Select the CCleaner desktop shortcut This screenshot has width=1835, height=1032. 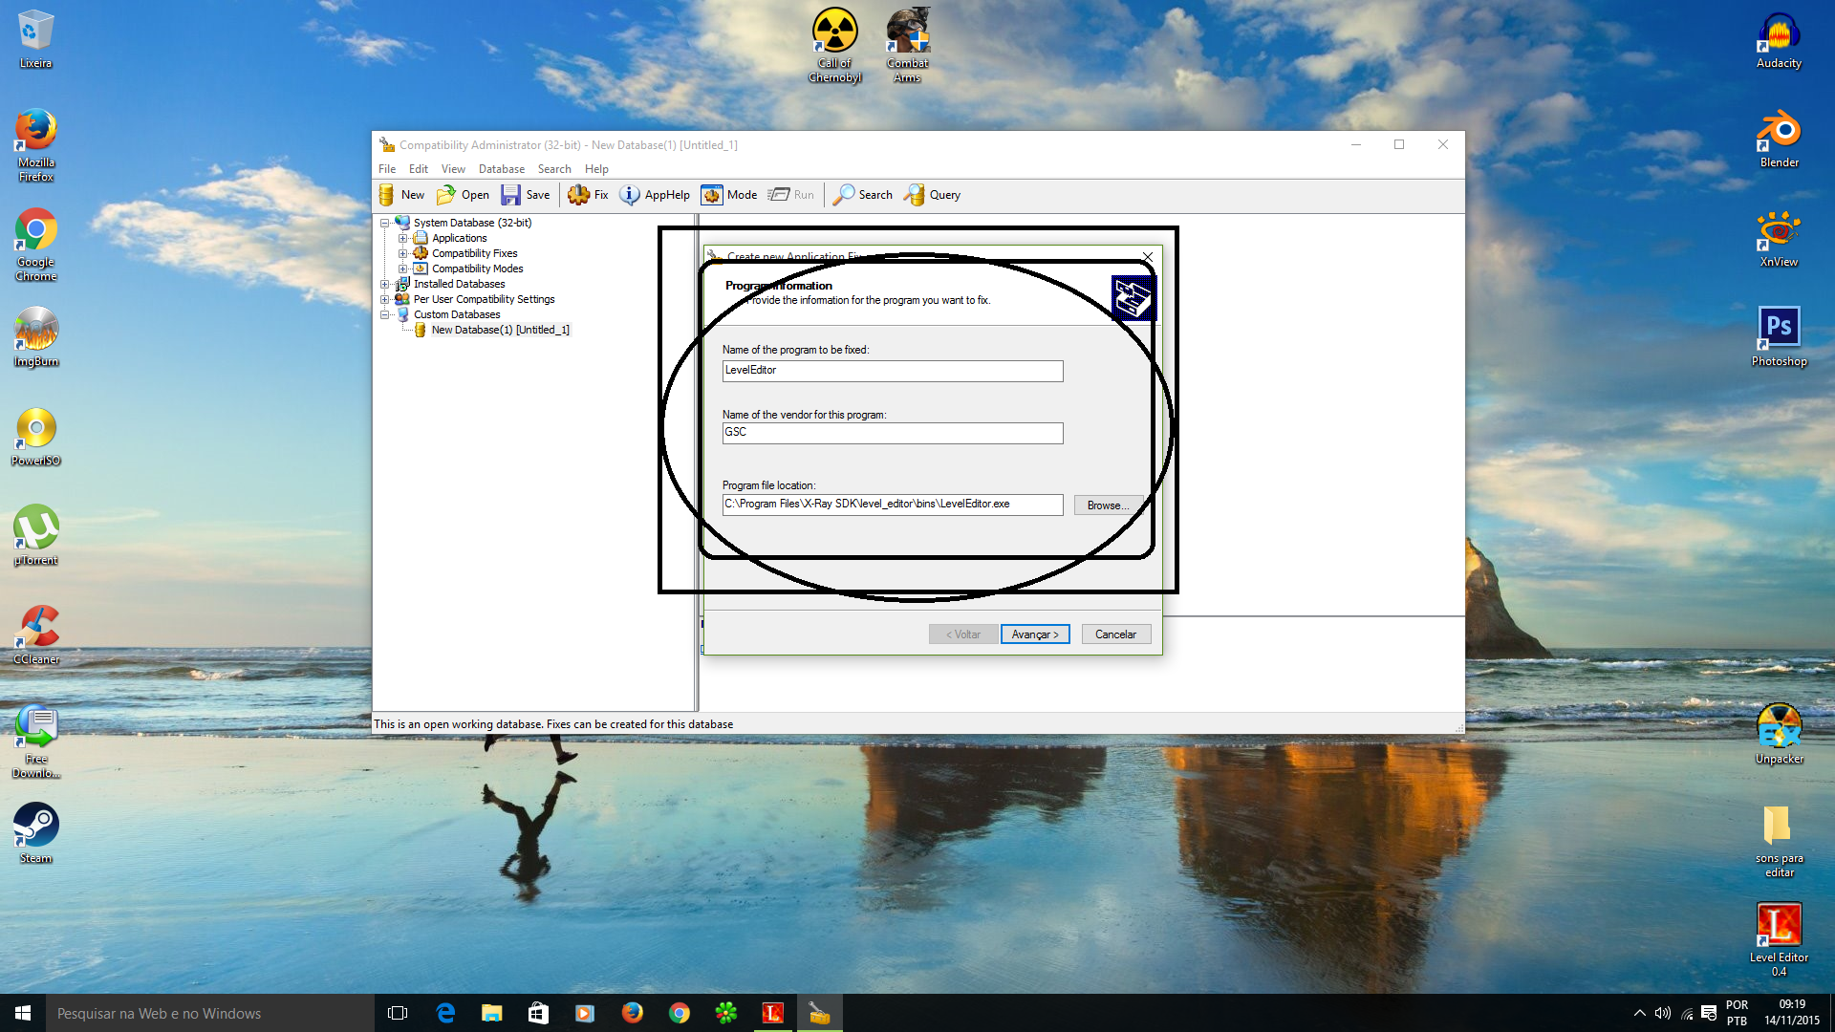(35, 635)
